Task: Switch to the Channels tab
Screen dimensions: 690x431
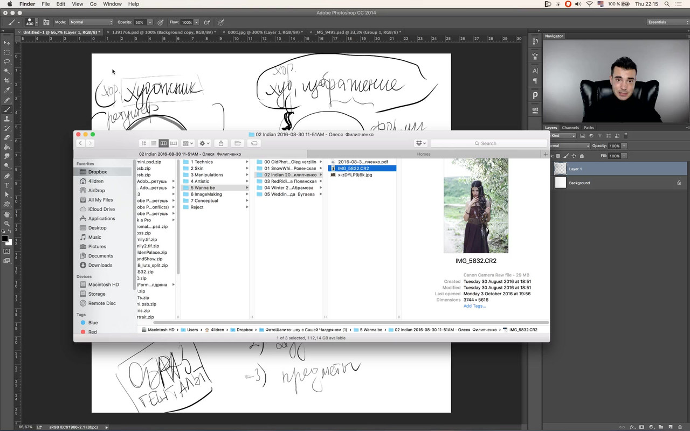Action: pyautogui.click(x=570, y=128)
